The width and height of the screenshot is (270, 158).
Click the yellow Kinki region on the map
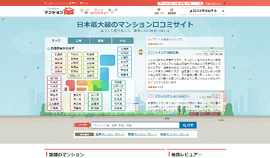[x=90, y=86]
